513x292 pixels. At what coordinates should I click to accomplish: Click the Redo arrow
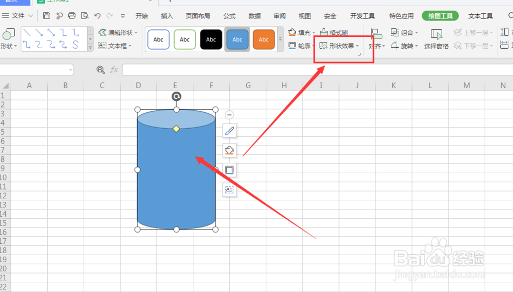(x=110, y=15)
